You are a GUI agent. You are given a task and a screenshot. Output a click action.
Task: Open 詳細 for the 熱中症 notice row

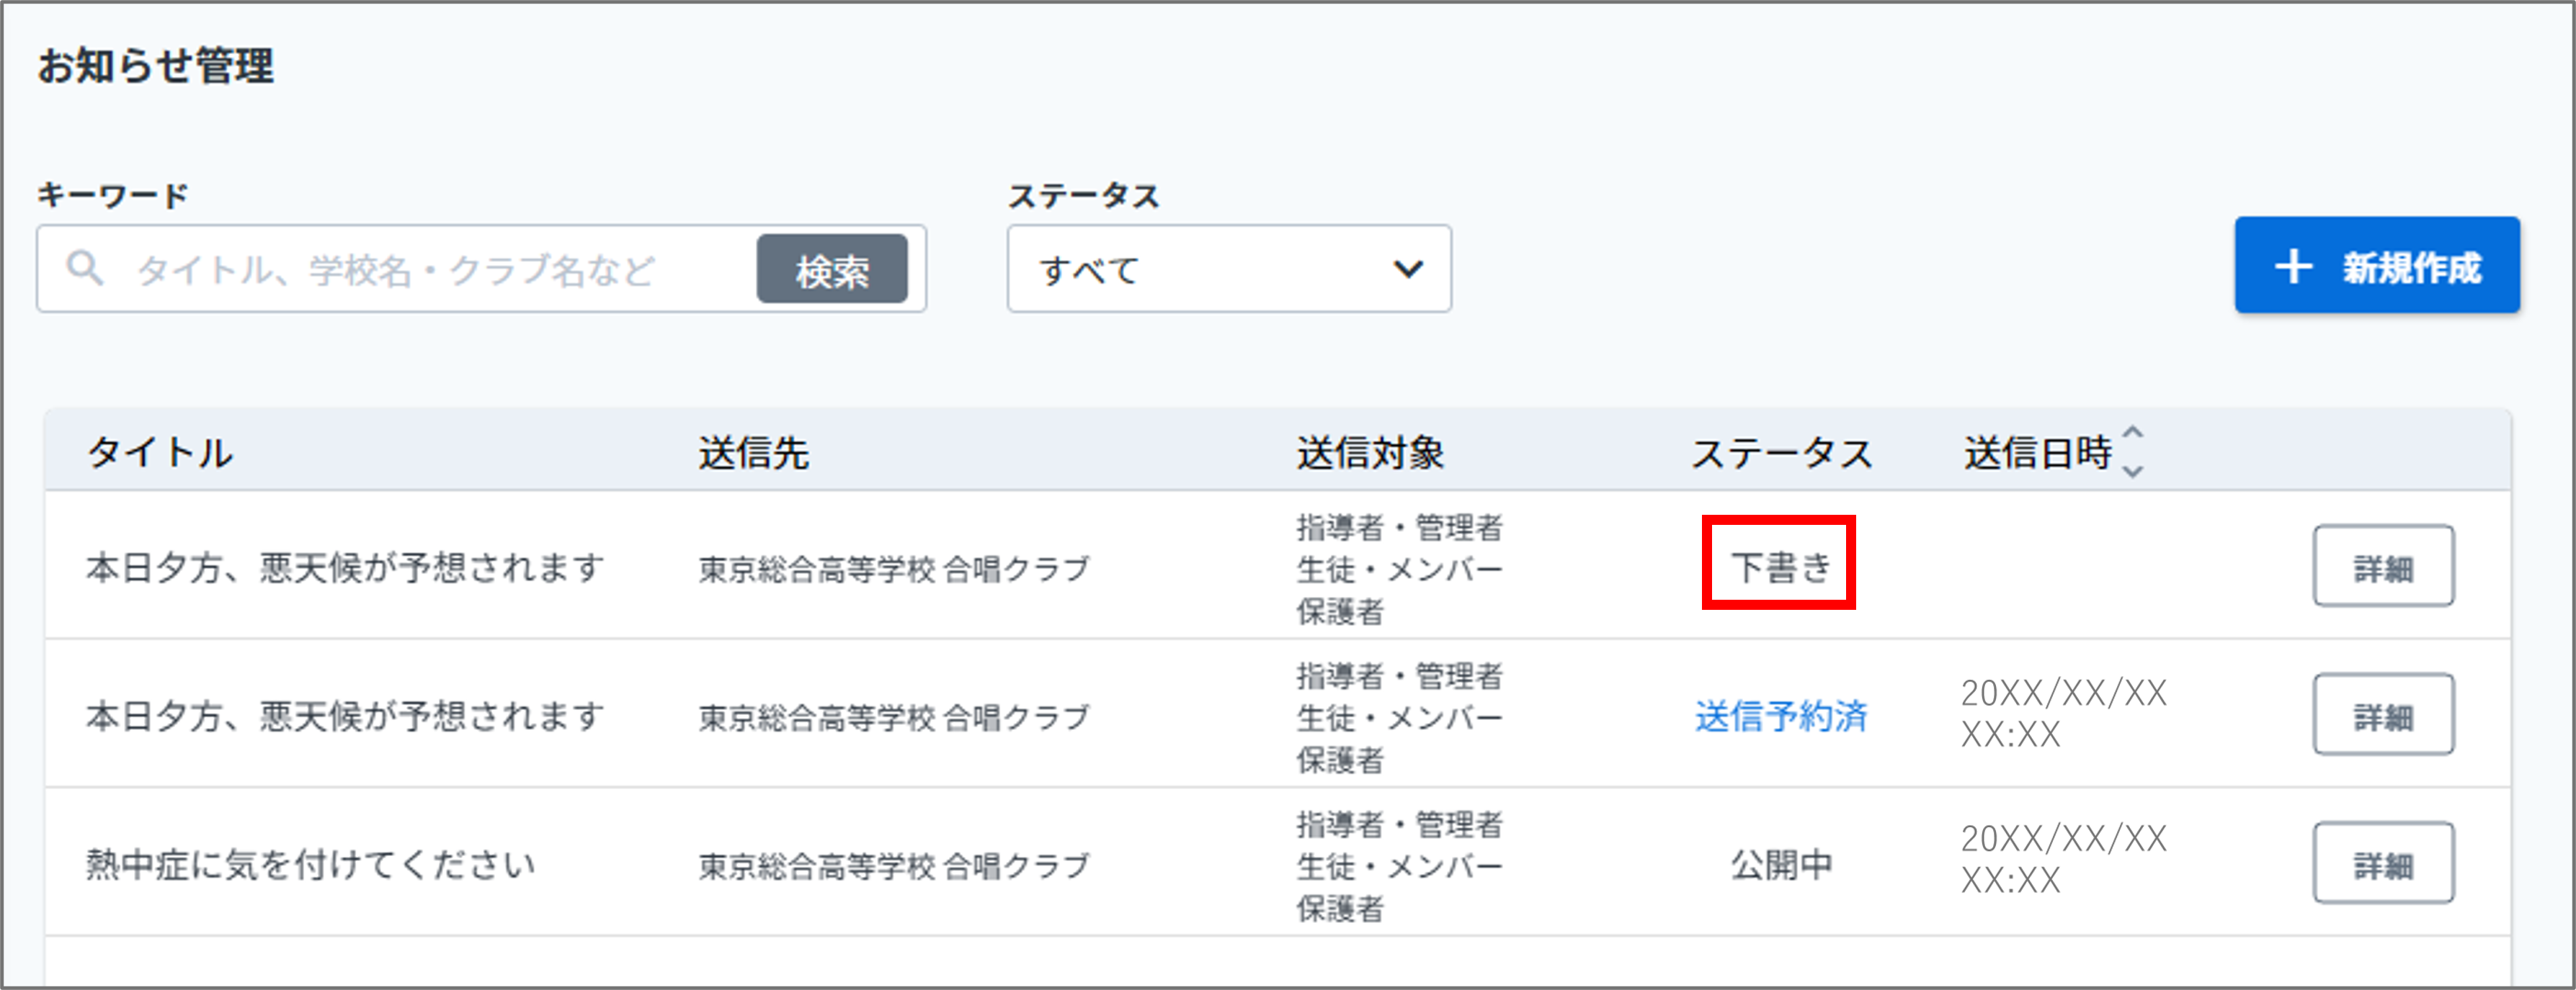2383,863
